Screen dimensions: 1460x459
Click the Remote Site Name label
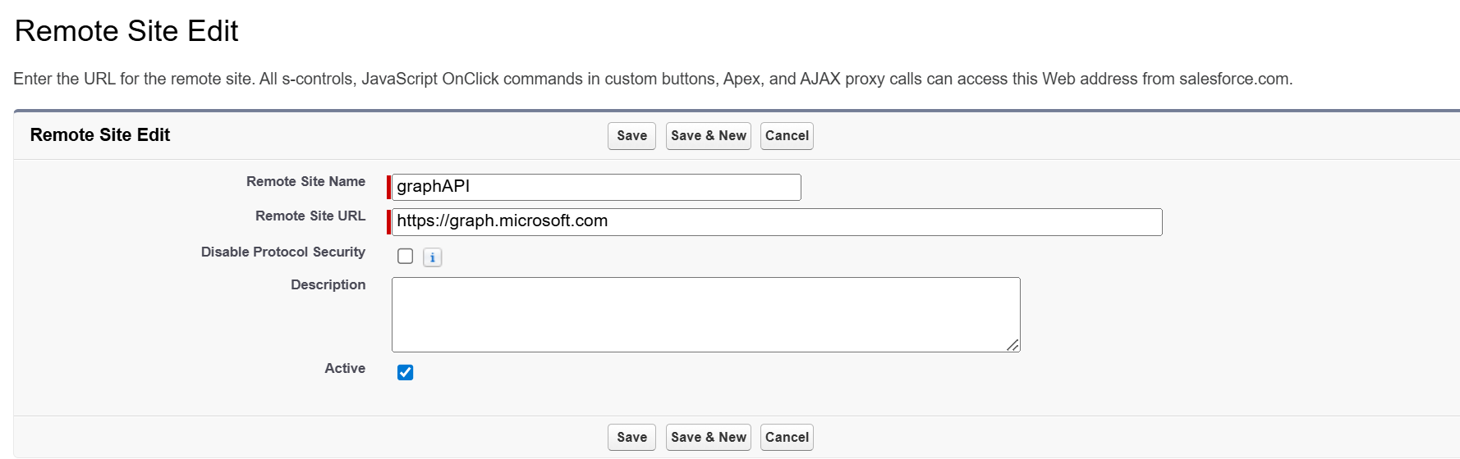305,182
